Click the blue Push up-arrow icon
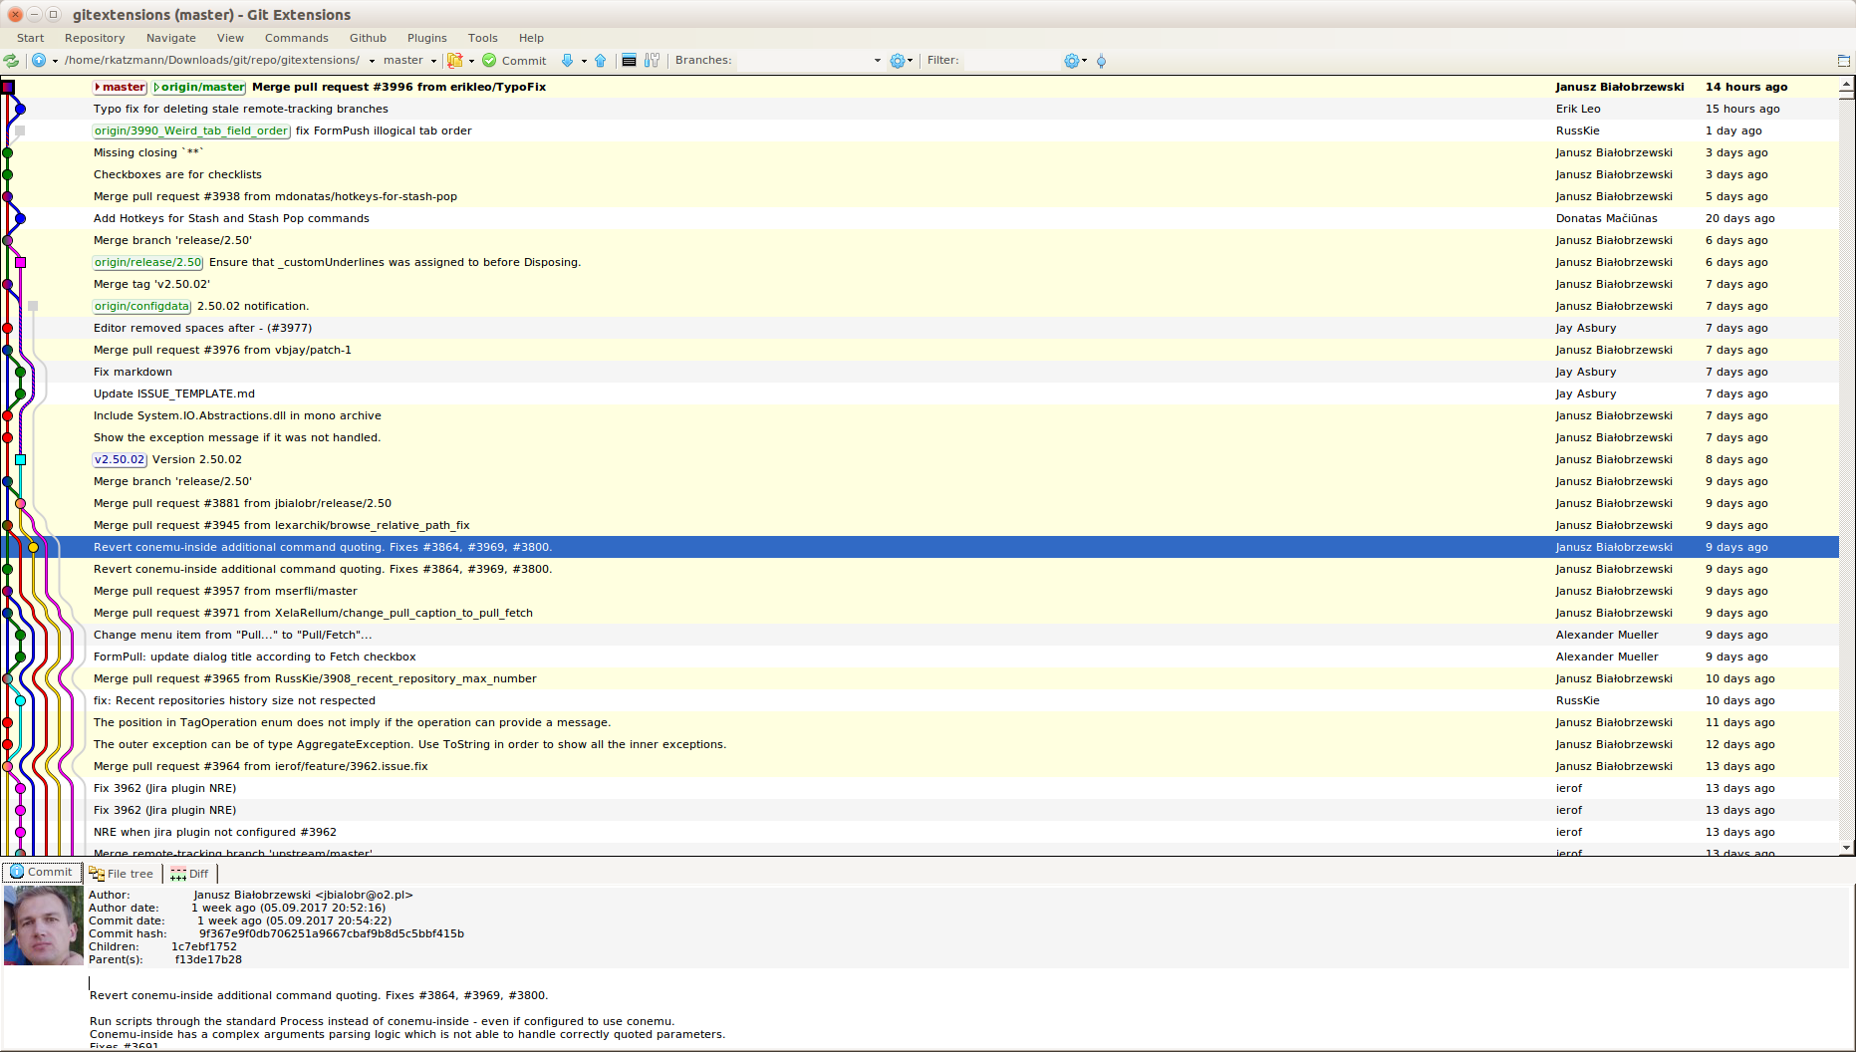The height and width of the screenshot is (1052, 1856). coord(600,61)
